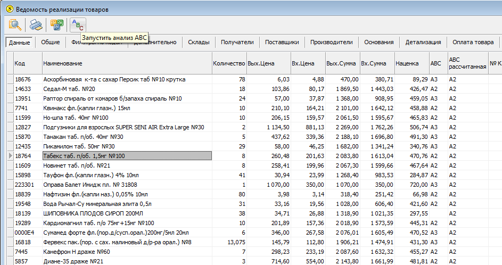Image resolution: width=502 pixels, height=265 pixels.
Task: Click Вых.Сумма cell 2 269,00
Action: coord(343,127)
